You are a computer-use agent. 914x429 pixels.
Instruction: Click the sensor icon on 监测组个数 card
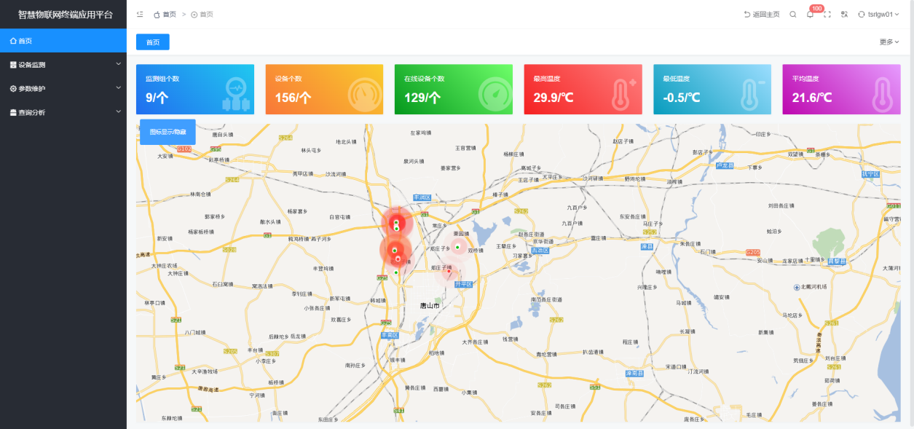[x=235, y=93]
